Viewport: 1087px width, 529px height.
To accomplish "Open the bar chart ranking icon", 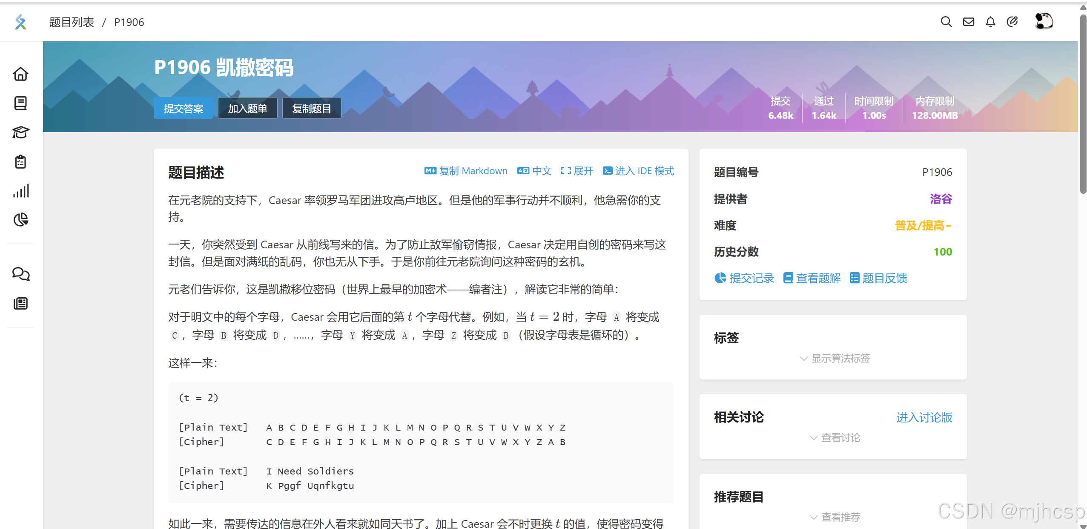I will (x=20, y=191).
